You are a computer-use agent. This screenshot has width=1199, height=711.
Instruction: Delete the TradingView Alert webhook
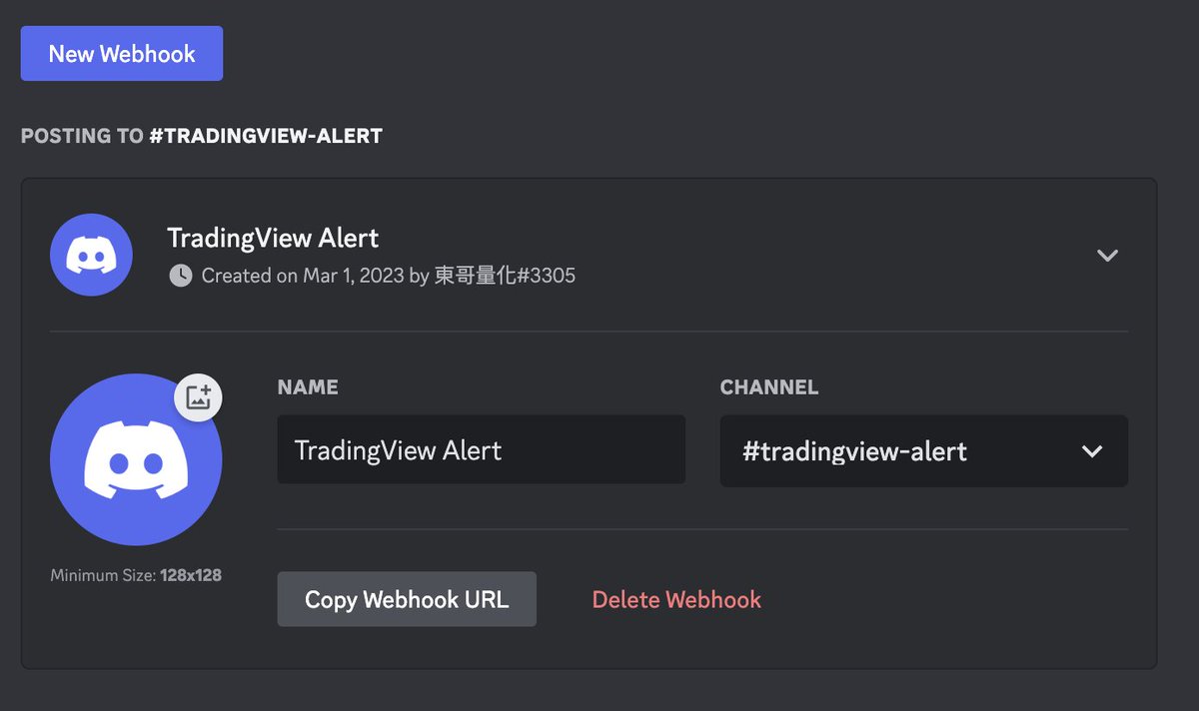pyautogui.click(x=676, y=599)
